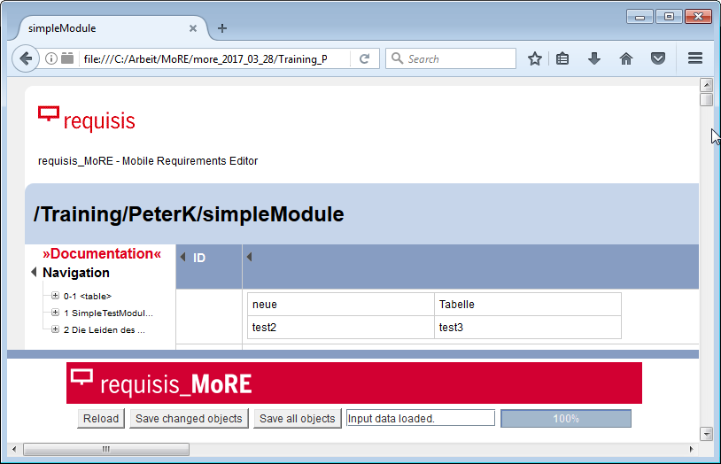
Task: Go to the browser home page icon
Action: [626, 58]
